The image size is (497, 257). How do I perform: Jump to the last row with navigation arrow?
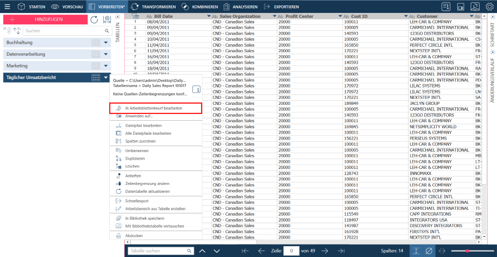(341, 251)
